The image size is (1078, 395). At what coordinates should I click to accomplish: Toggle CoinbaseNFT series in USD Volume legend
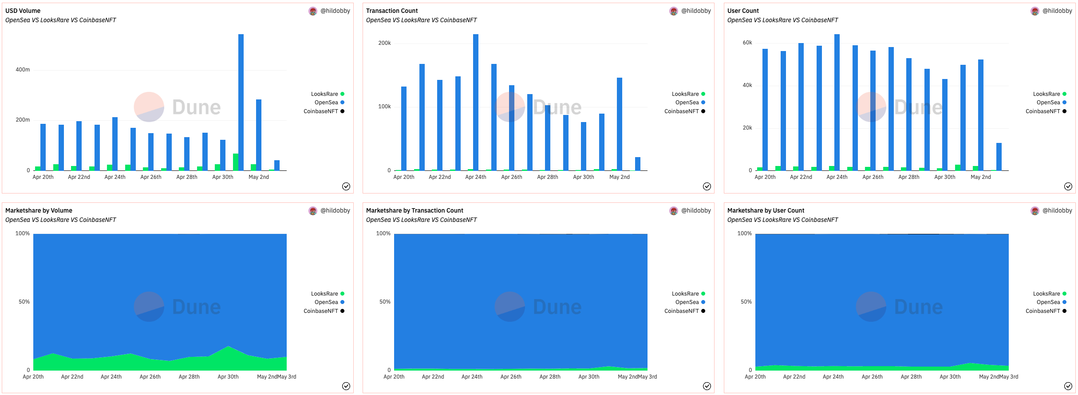pyautogui.click(x=324, y=111)
